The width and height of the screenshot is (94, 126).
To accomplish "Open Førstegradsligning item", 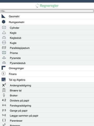I will pyautogui.click(x=47, y=105).
